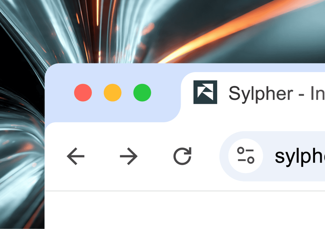
Task: Minimize the window with the yellow button
Action: 112,93
